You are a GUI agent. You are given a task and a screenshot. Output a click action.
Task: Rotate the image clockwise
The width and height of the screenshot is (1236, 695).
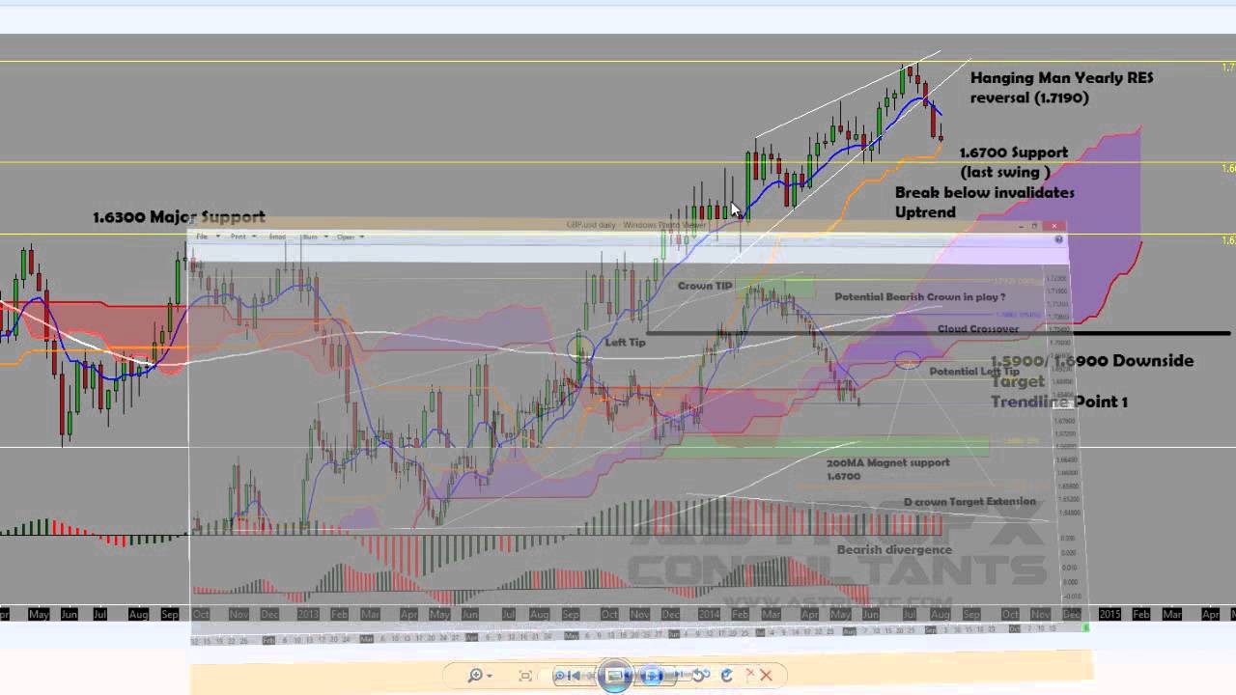click(726, 676)
